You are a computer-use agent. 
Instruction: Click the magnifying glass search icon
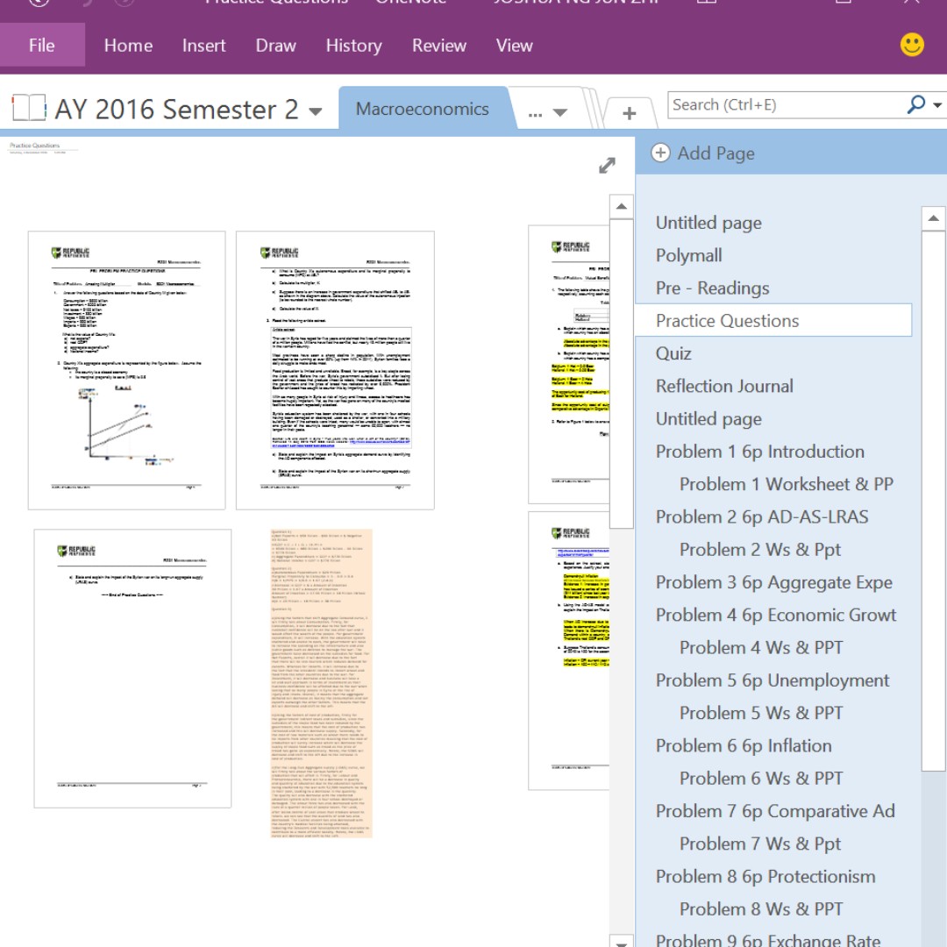point(915,105)
